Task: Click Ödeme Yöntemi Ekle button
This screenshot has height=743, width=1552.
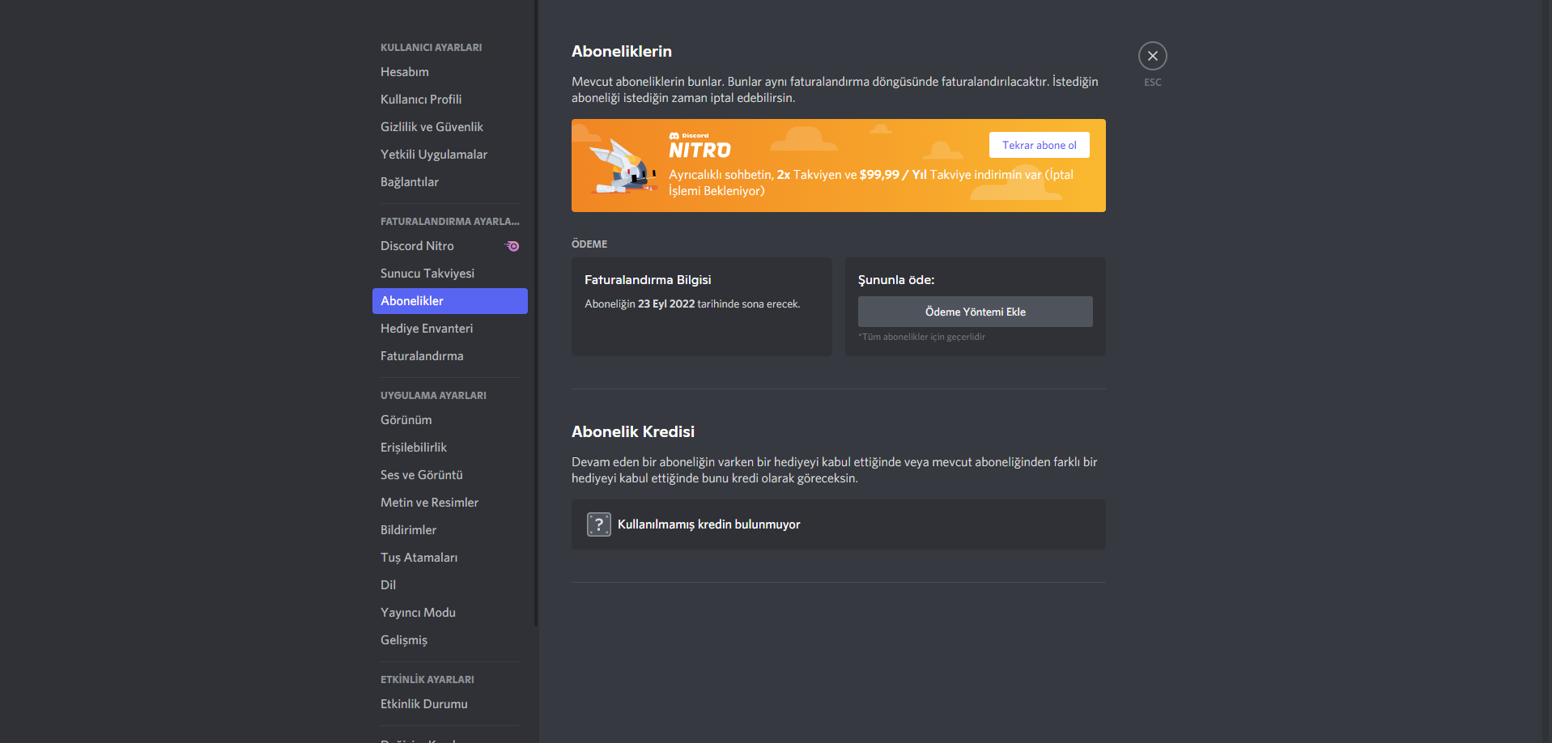Action: 975,312
